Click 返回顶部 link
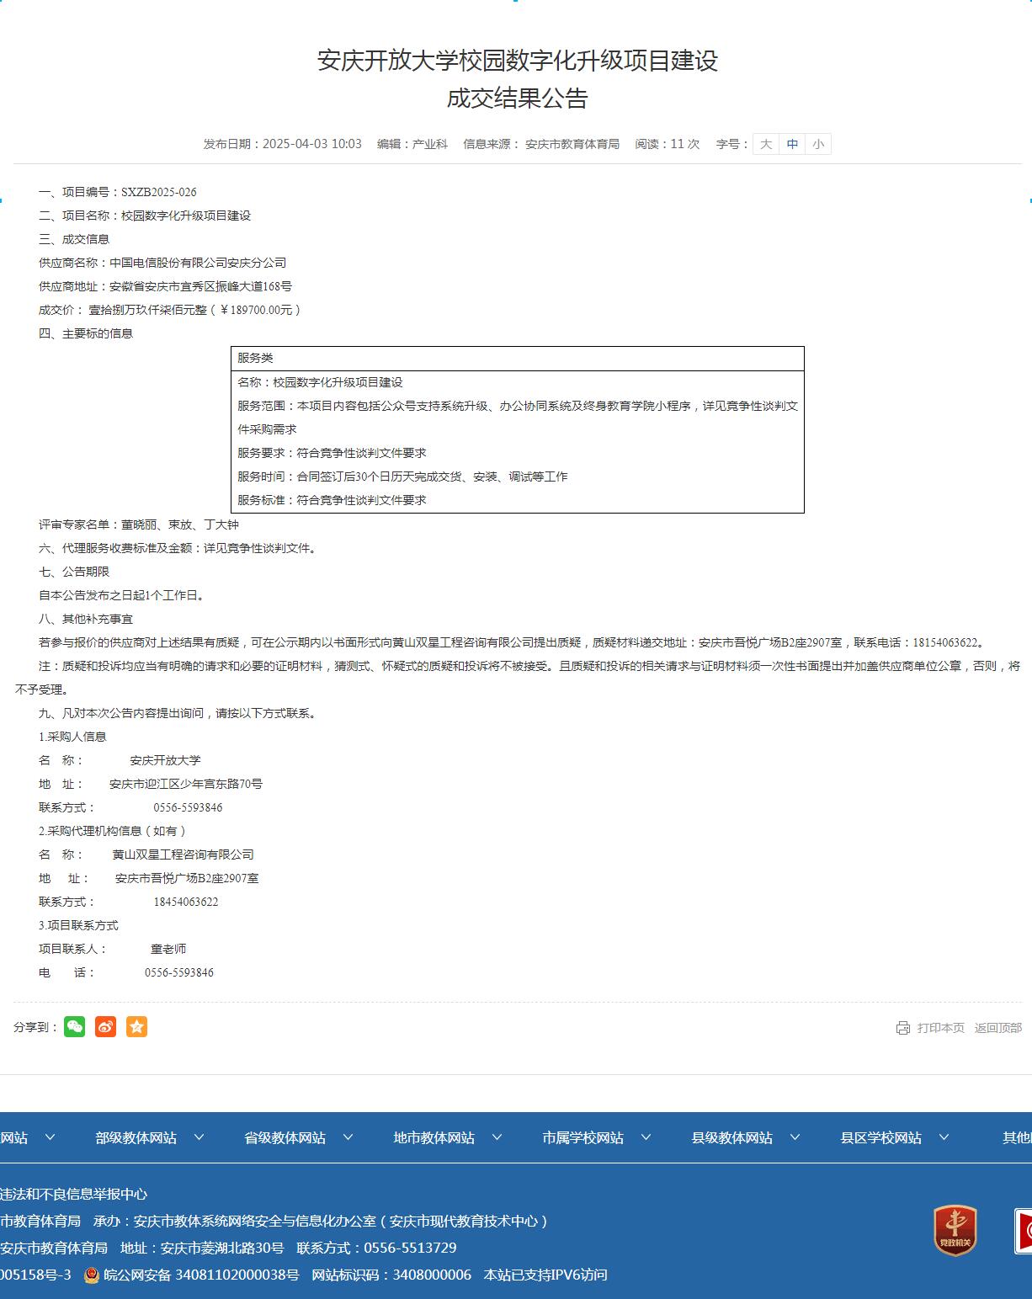Viewport: 1032px width, 1299px height. coord(997,1028)
